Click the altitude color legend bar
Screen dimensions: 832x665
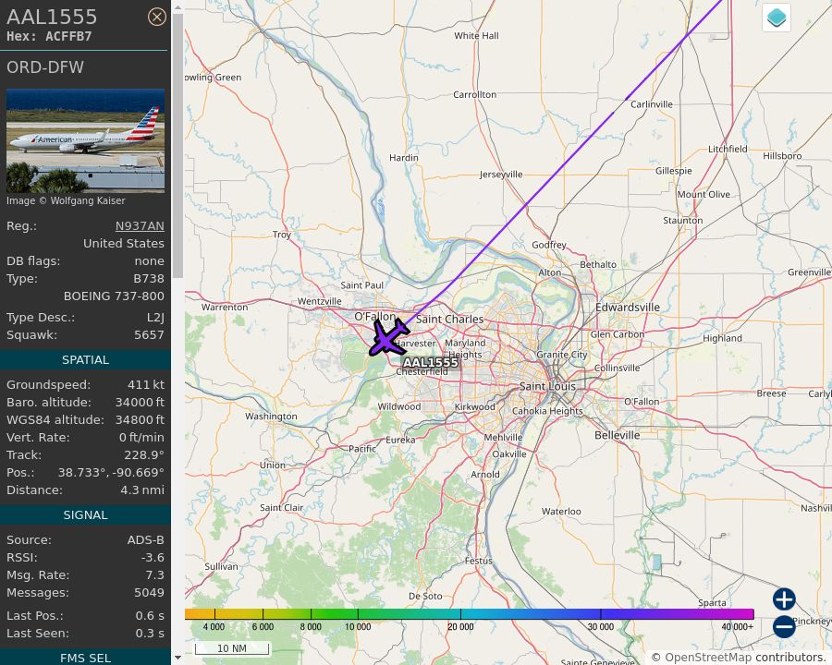click(469, 614)
